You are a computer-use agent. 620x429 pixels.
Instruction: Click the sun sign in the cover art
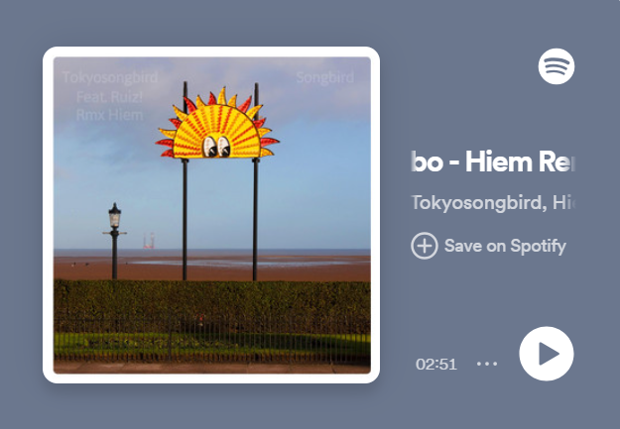(217, 123)
